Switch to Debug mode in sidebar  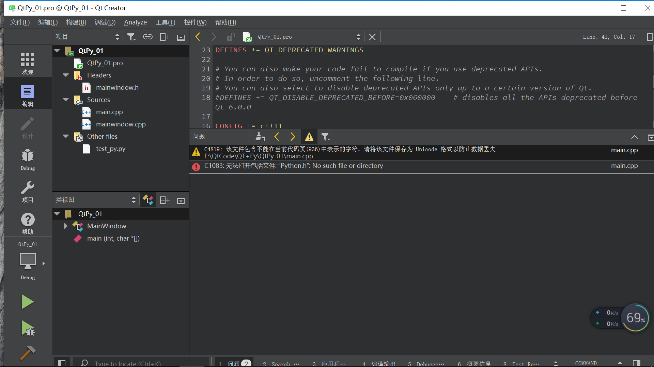pyautogui.click(x=28, y=159)
